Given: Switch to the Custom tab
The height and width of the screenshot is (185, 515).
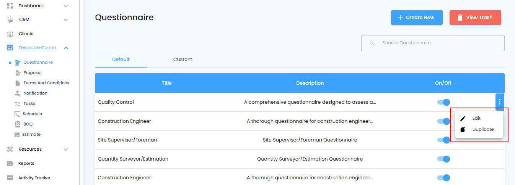Looking at the screenshot, I should click(x=183, y=60).
